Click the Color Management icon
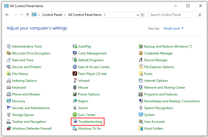This screenshot has height=137, width=208. click(75, 53)
